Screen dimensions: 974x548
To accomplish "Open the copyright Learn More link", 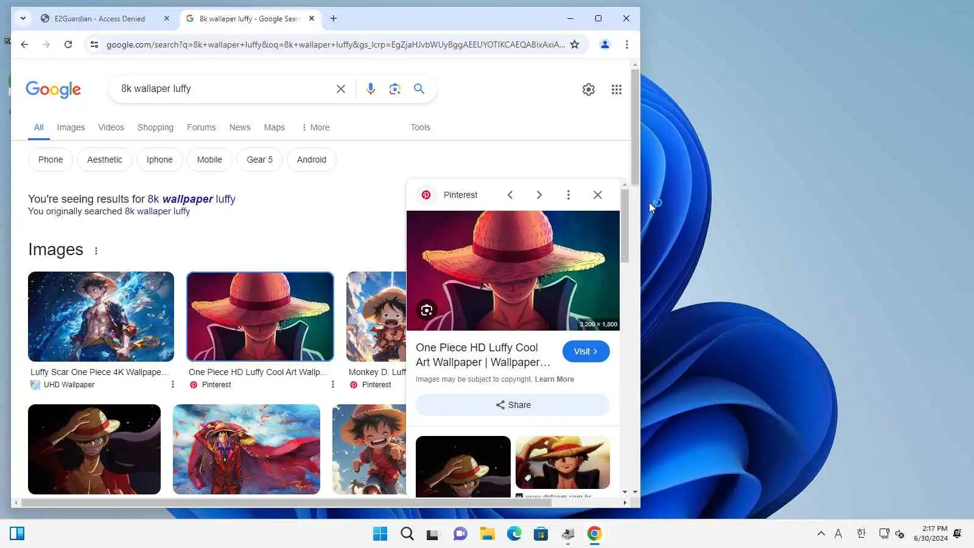I will [x=555, y=379].
